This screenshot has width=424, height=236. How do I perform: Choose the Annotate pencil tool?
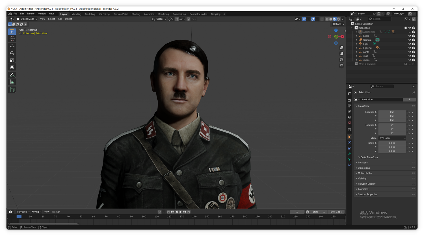[12, 75]
